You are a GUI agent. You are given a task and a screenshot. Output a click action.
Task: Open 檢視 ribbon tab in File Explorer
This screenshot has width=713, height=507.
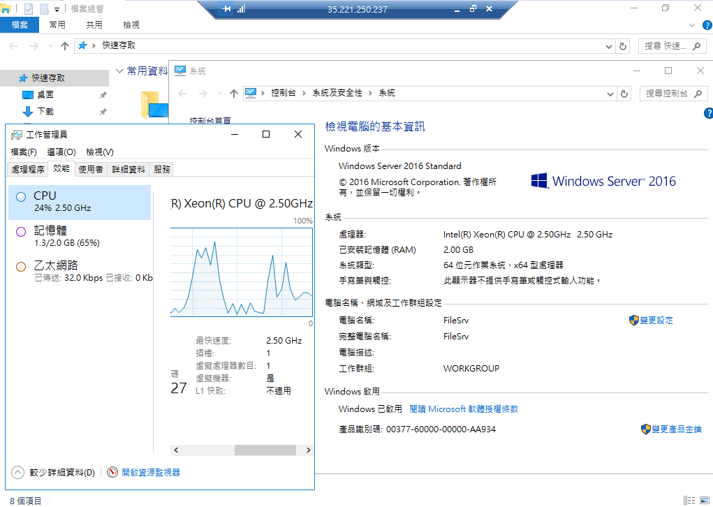point(131,24)
